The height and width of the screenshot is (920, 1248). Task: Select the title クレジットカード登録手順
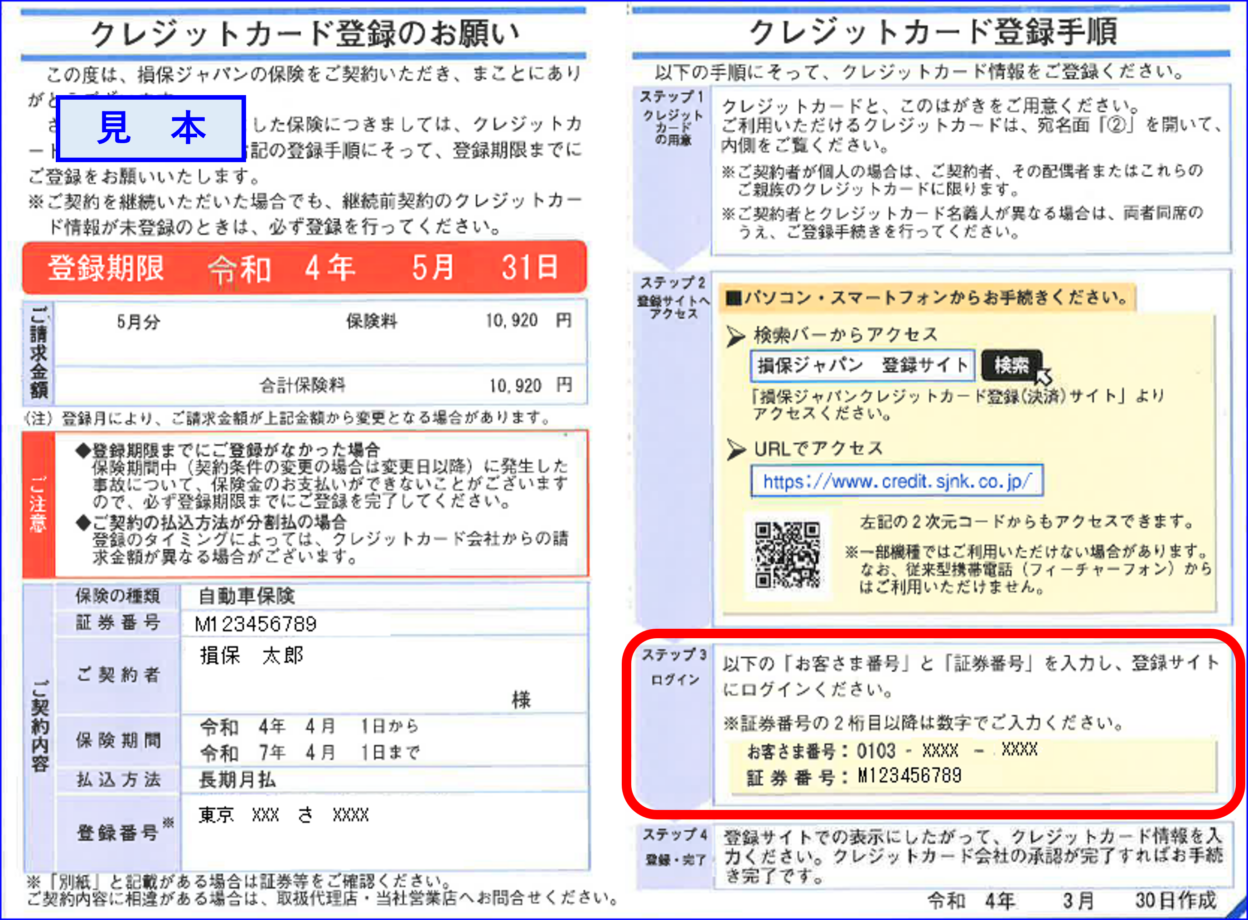pos(933,31)
